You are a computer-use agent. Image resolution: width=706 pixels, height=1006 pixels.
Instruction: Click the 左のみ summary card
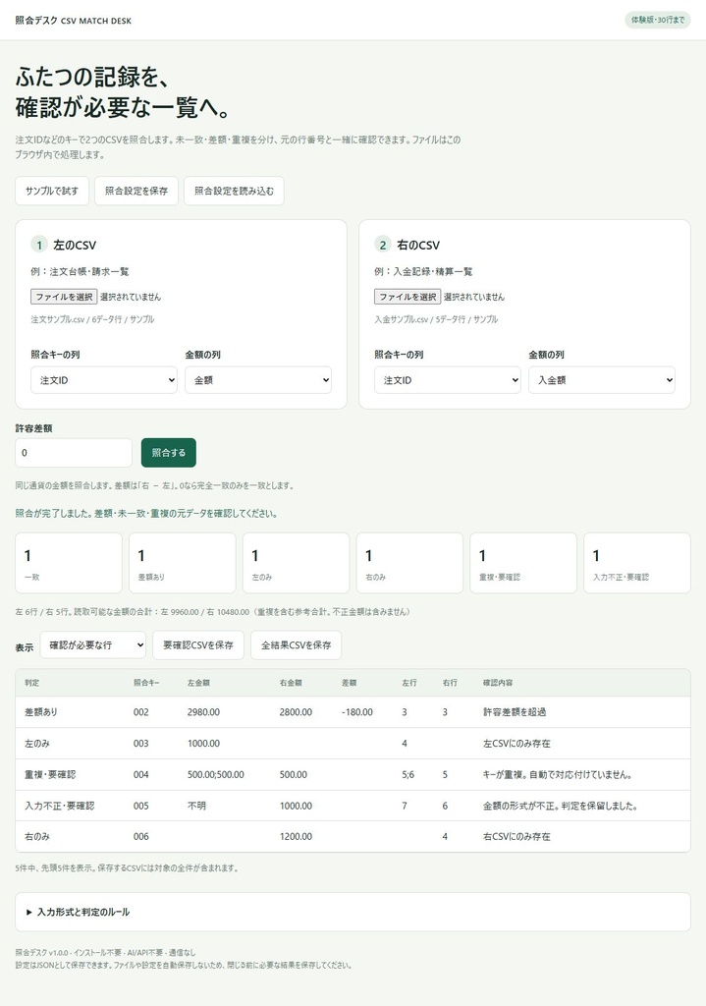[x=297, y=563]
